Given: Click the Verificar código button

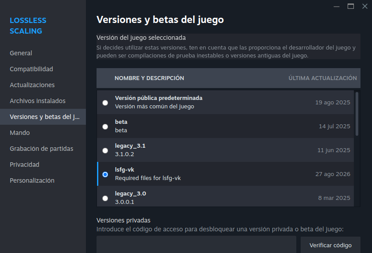Looking at the screenshot, I should [x=330, y=245].
